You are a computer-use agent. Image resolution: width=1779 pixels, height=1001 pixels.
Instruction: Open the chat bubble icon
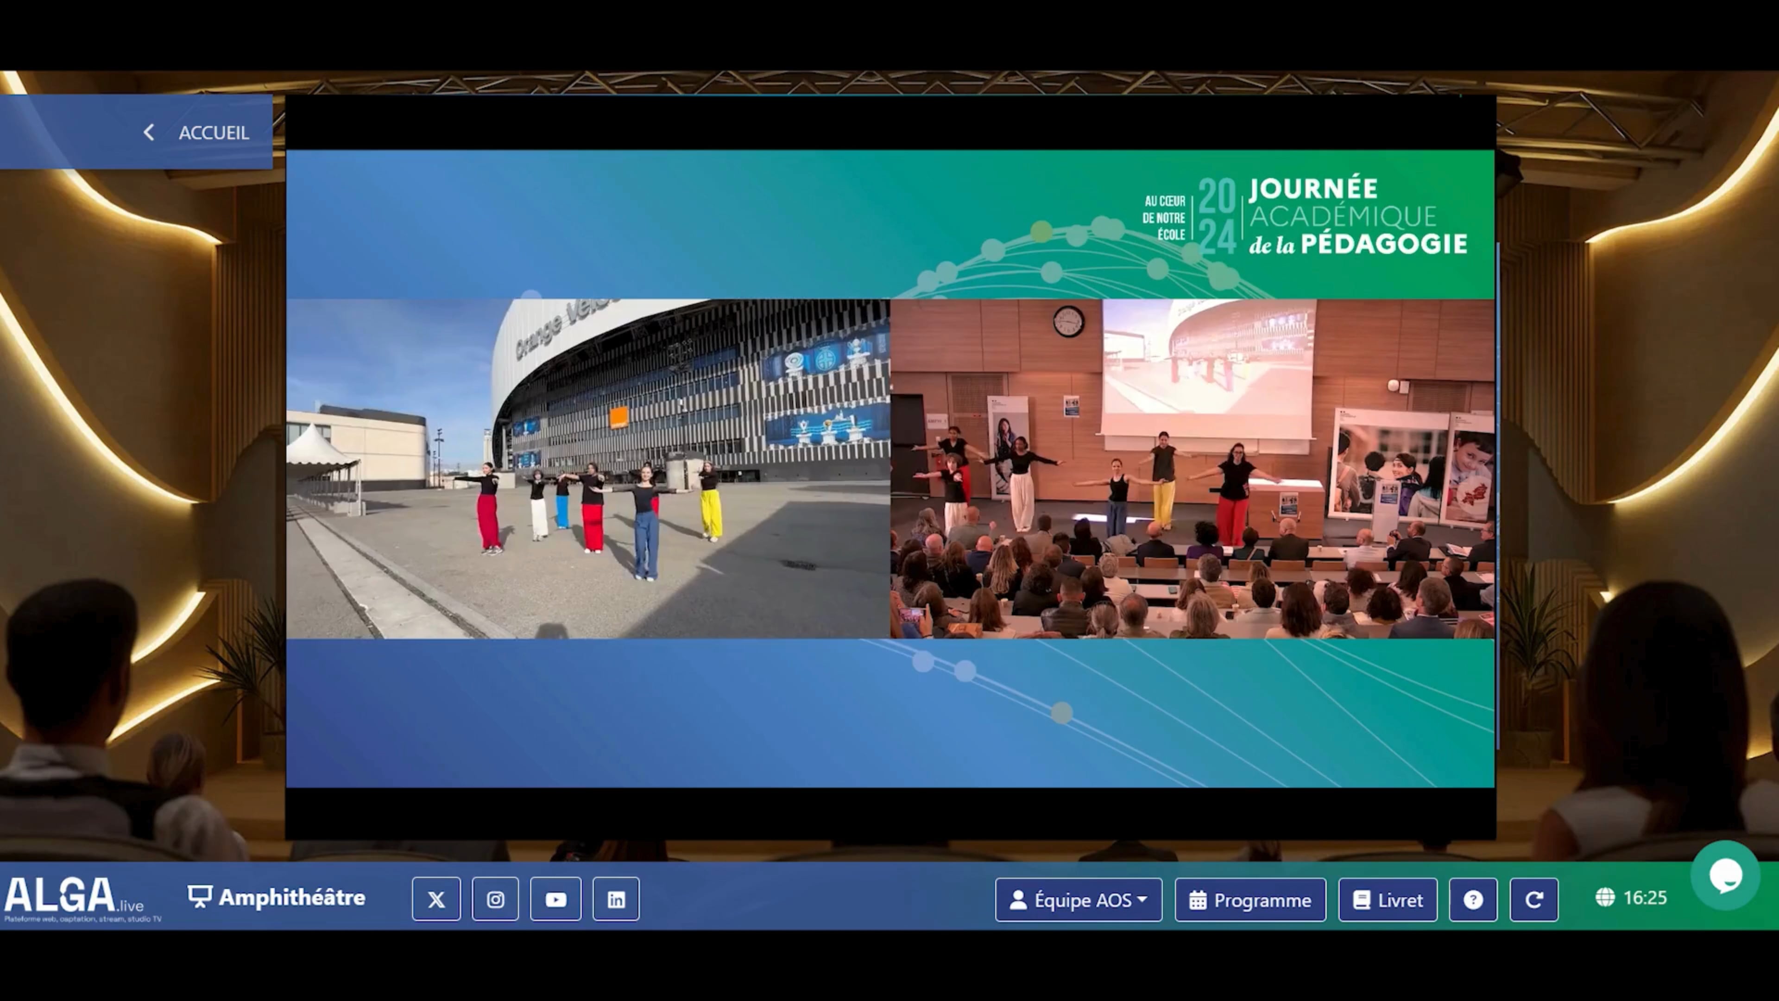1724,875
